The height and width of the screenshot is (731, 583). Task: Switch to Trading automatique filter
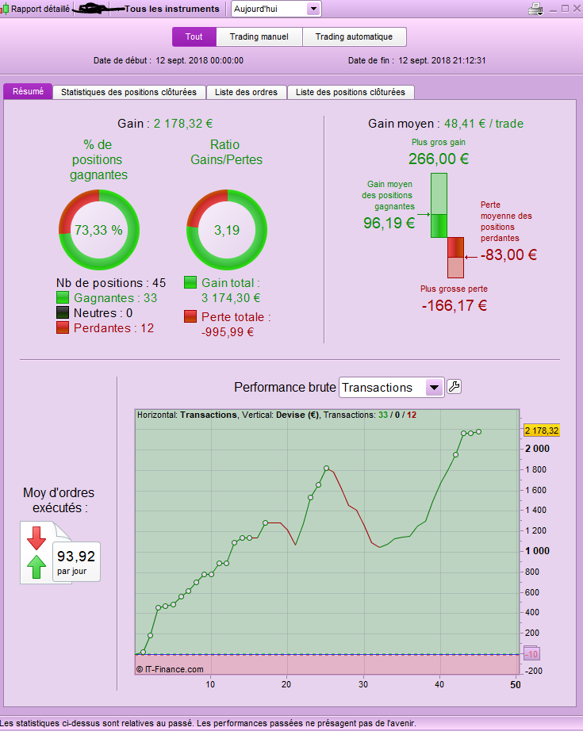click(354, 36)
